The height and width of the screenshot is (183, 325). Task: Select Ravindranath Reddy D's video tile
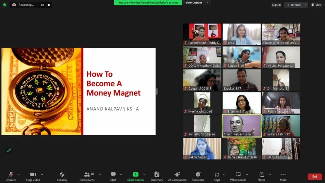pos(202,34)
